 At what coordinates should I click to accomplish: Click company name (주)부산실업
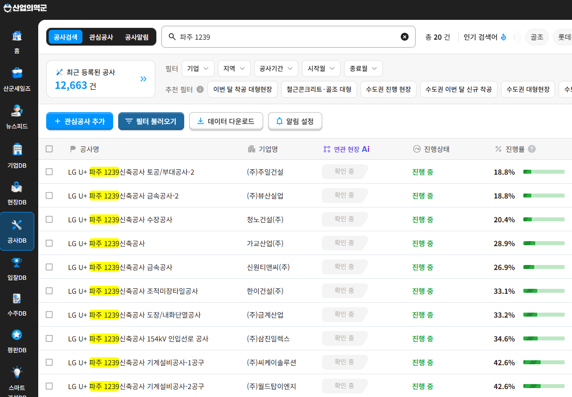[265, 196]
